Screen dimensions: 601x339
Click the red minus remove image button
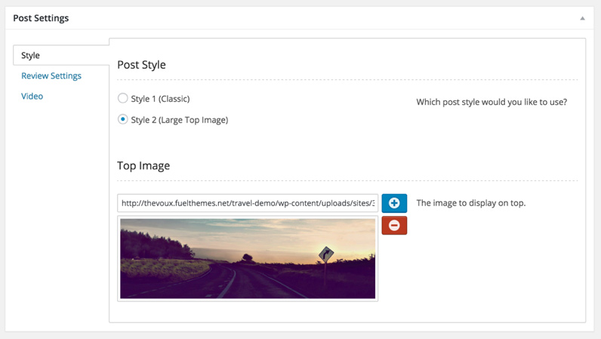pos(394,225)
